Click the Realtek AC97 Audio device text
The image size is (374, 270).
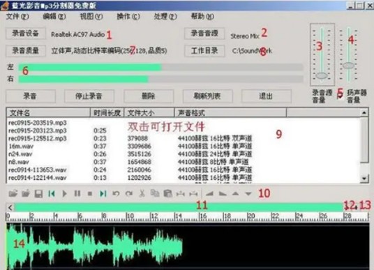point(77,34)
